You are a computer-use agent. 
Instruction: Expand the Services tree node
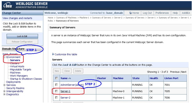click(4, 85)
